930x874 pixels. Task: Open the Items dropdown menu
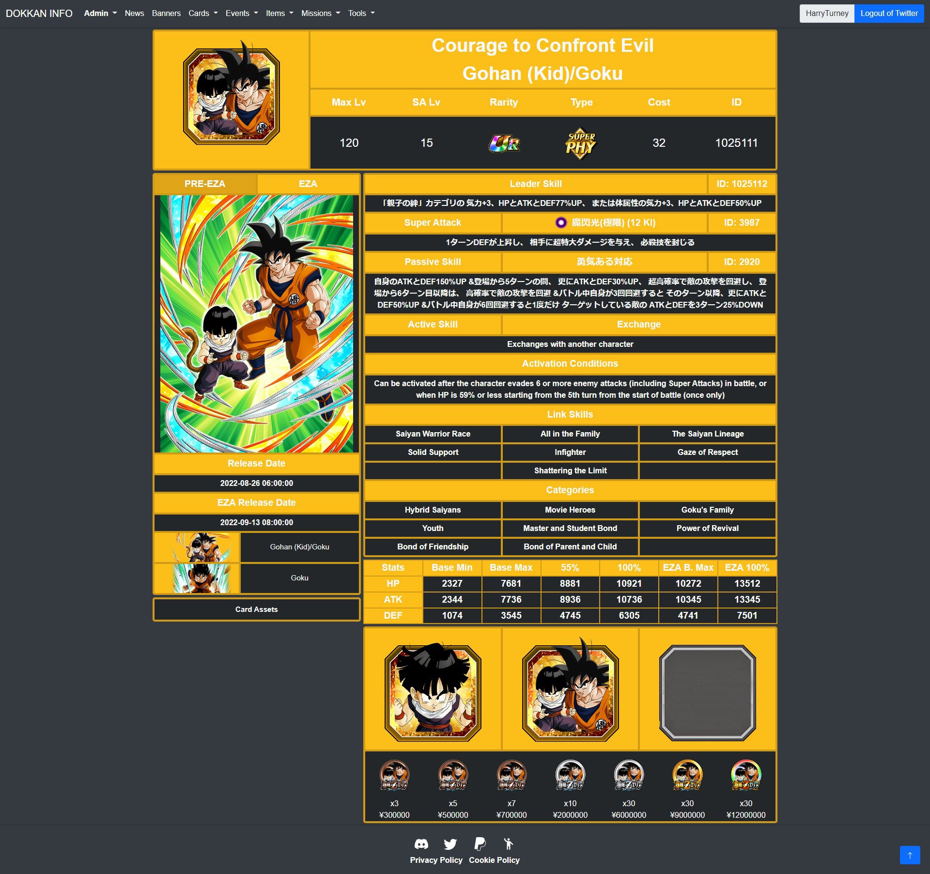tap(279, 13)
